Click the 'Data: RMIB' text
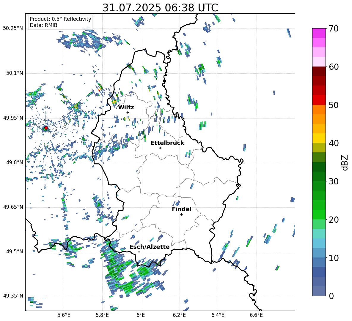 click(x=43, y=25)
